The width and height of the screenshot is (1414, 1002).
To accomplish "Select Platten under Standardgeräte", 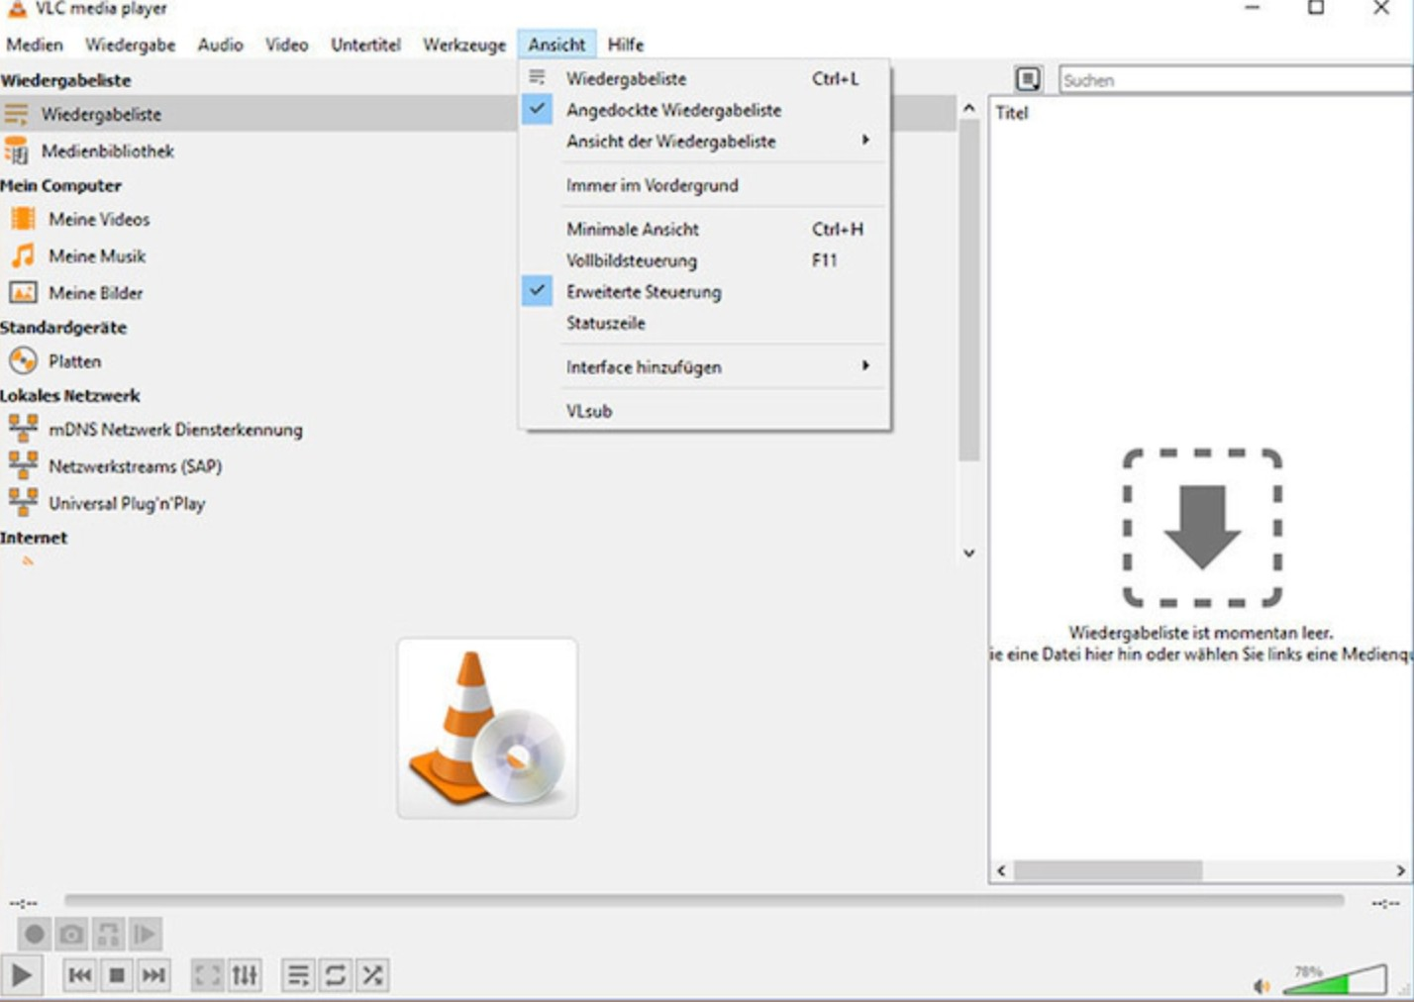I will (74, 360).
